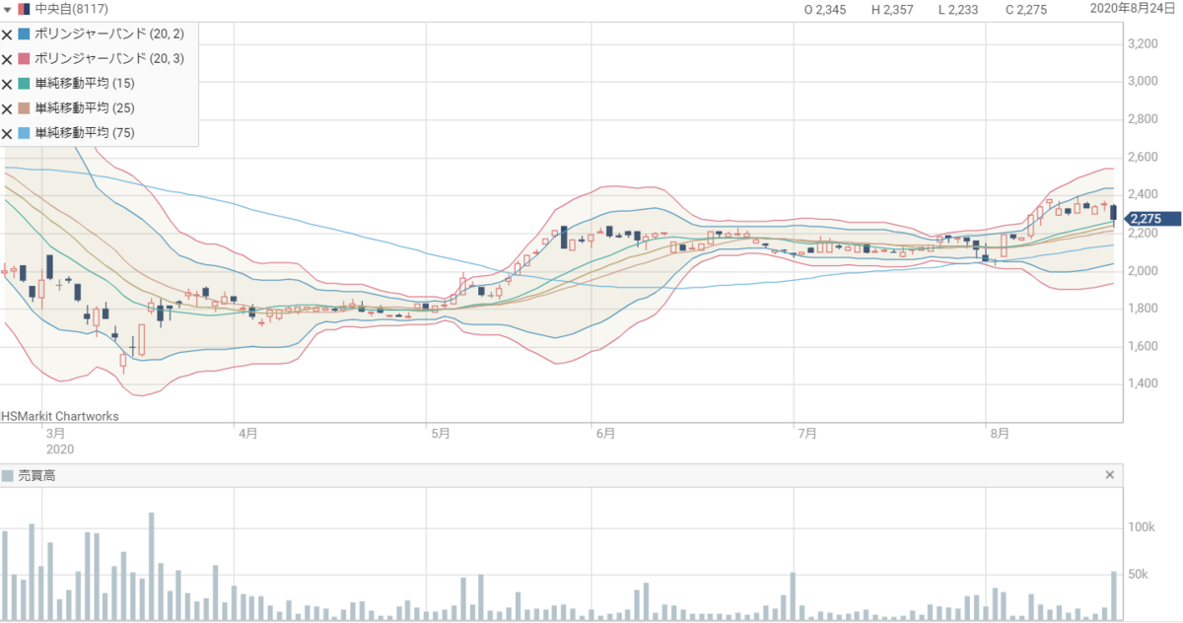Click the 売買高 volume panel title
Screen dimensions: 1183x623
pos(35,475)
